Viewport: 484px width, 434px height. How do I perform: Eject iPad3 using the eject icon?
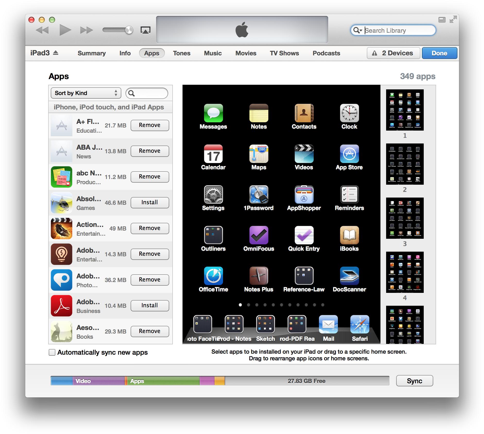point(56,53)
